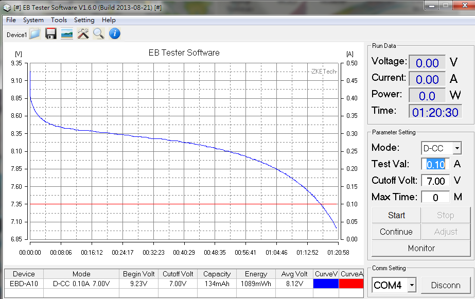Image resolution: width=475 pixels, height=299 pixels.
Task: Open the File menu
Action: tap(11, 20)
